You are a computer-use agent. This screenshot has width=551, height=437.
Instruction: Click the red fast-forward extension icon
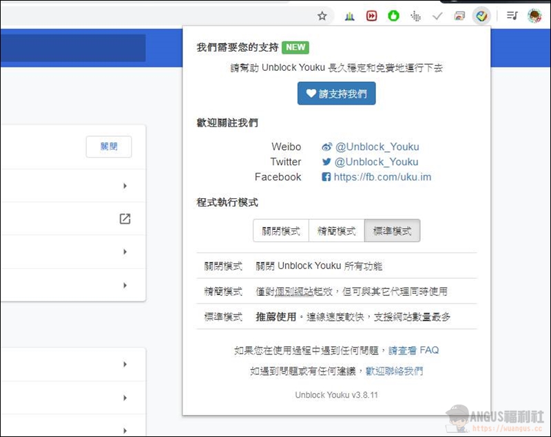[x=372, y=16]
